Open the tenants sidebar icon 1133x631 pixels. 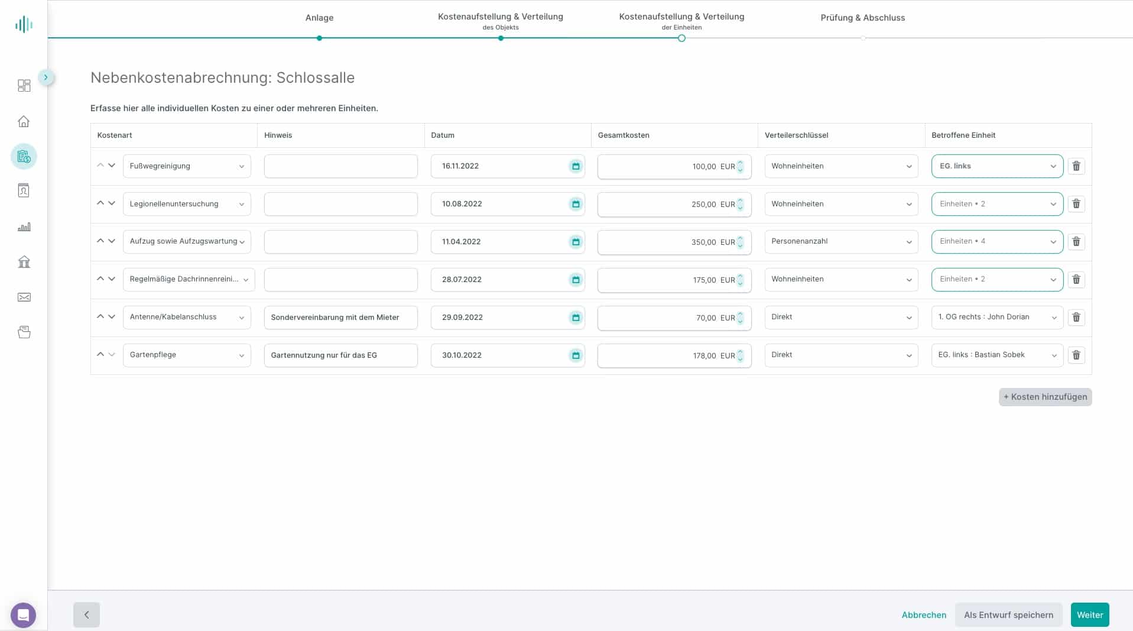point(24,190)
